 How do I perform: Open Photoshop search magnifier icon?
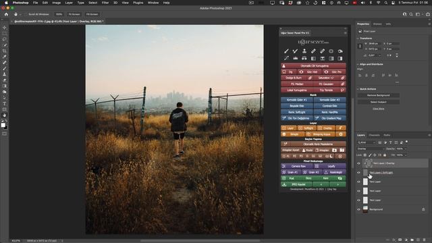tap(411, 14)
